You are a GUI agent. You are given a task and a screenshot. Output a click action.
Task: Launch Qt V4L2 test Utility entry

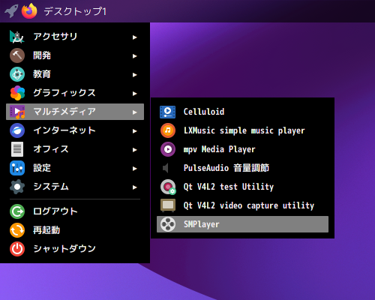pos(242,187)
